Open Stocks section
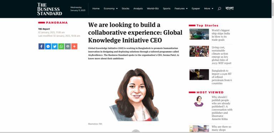The width and height of the screenshot is (274, 133). coord(126,9)
